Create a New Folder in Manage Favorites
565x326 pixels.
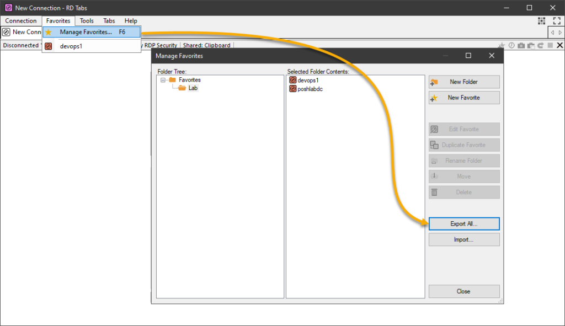(x=463, y=82)
